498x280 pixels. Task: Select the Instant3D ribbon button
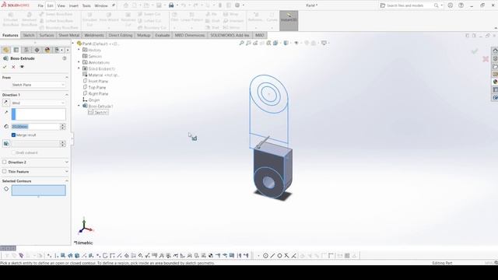click(289, 21)
